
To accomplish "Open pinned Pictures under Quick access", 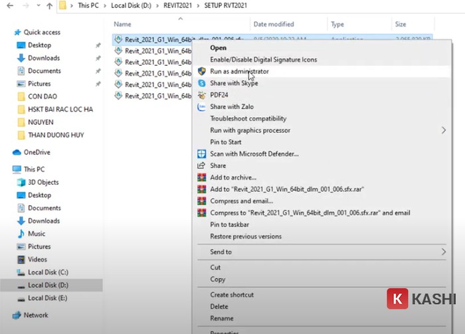I will (39, 84).
